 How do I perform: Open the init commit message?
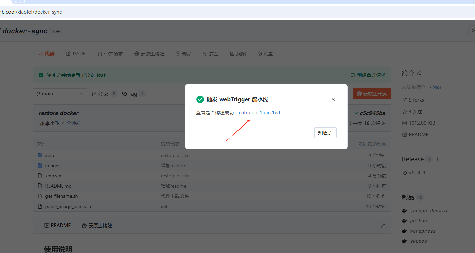coord(164,206)
